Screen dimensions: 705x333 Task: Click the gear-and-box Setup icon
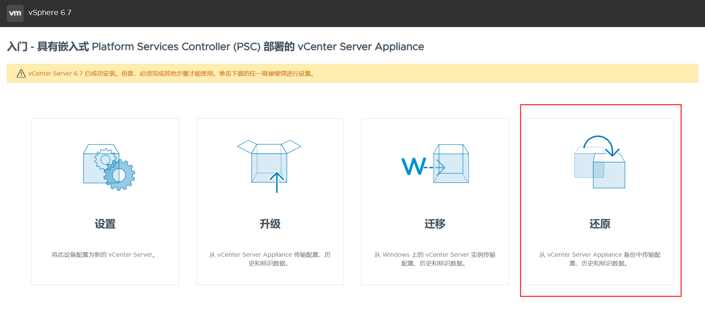pos(109,167)
